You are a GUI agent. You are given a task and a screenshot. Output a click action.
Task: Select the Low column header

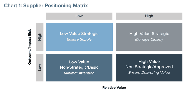pos(79,16)
